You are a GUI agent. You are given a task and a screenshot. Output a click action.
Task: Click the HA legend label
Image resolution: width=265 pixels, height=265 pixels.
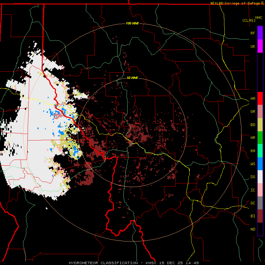pos(253,99)
